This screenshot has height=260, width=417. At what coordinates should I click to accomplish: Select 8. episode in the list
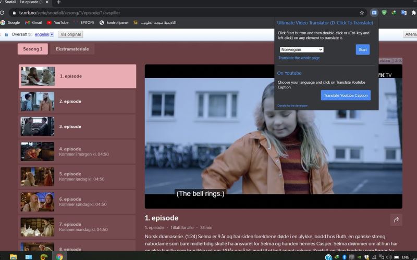pos(77,246)
